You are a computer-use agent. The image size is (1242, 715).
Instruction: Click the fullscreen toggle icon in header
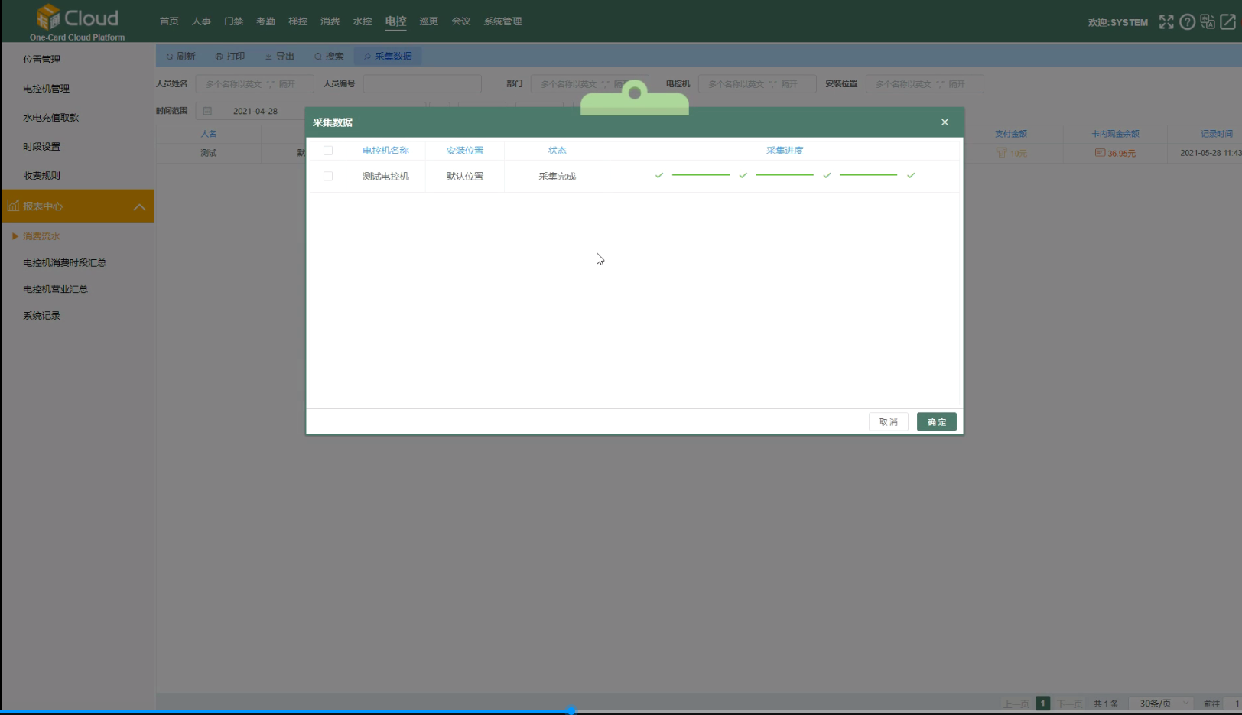coord(1166,22)
